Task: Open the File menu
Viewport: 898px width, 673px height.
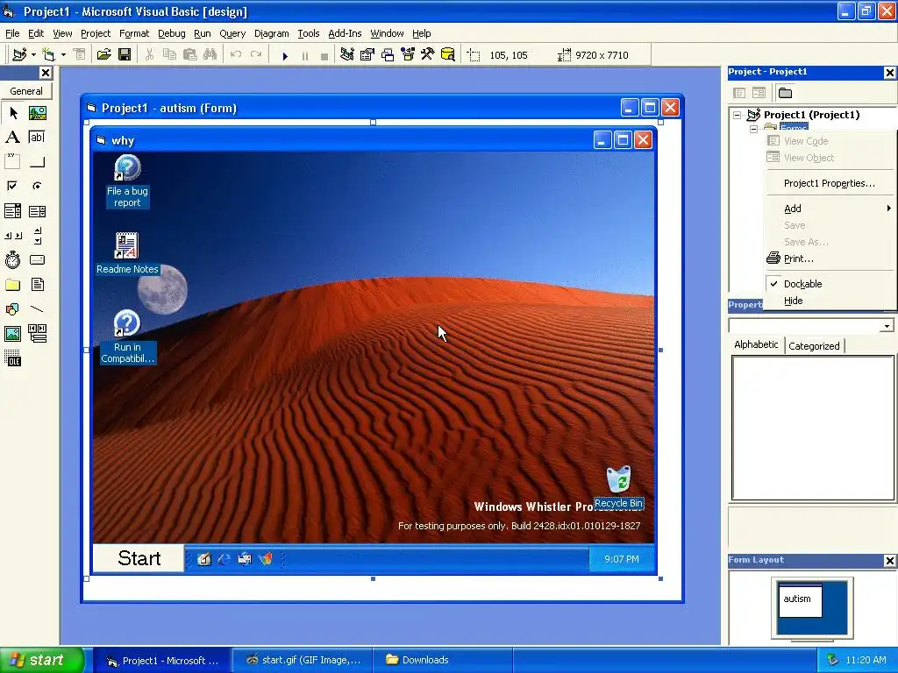Action: coord(12,33)
